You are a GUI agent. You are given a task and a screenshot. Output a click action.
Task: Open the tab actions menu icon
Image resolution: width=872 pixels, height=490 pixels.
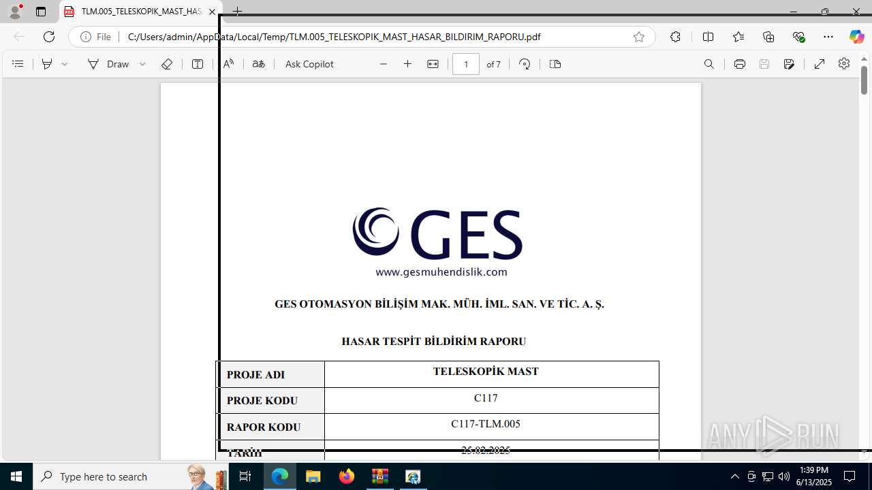tap(41, 12)
